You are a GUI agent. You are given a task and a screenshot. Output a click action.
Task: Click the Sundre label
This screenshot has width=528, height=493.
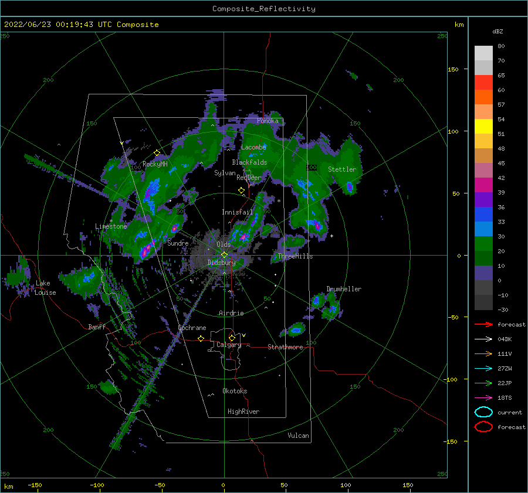tap(178, 243)
